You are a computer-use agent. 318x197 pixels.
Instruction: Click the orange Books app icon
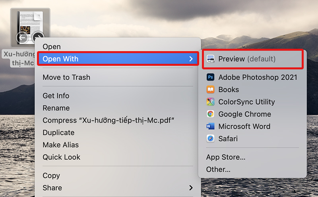coord(210,90)
